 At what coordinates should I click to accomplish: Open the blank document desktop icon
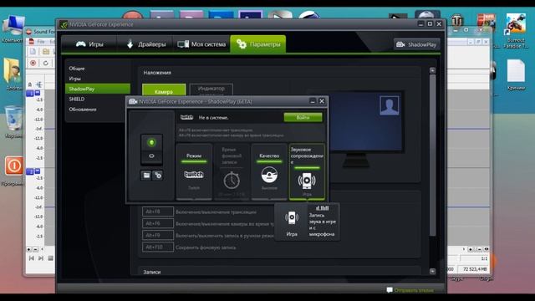(x=516, y=71)
